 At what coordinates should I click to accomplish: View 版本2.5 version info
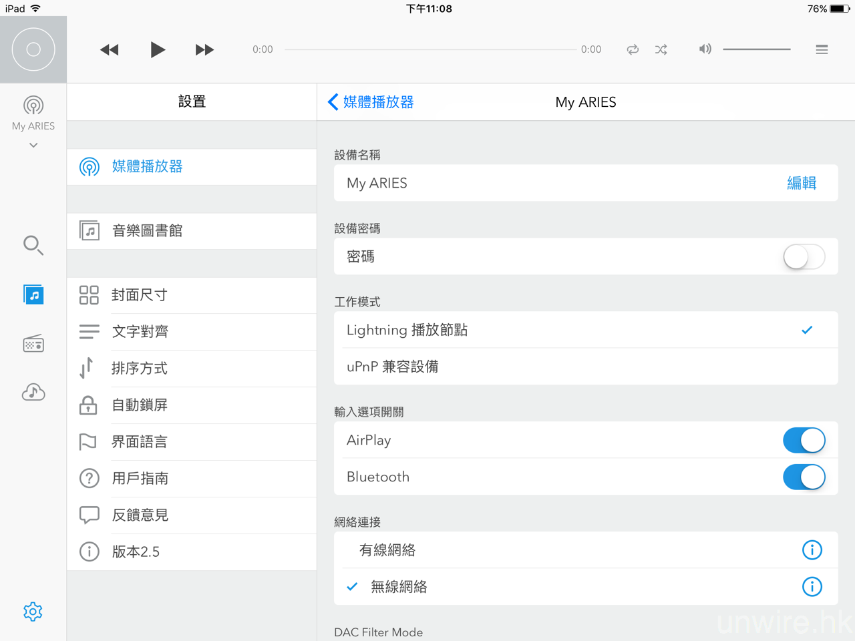coord(192,552)
